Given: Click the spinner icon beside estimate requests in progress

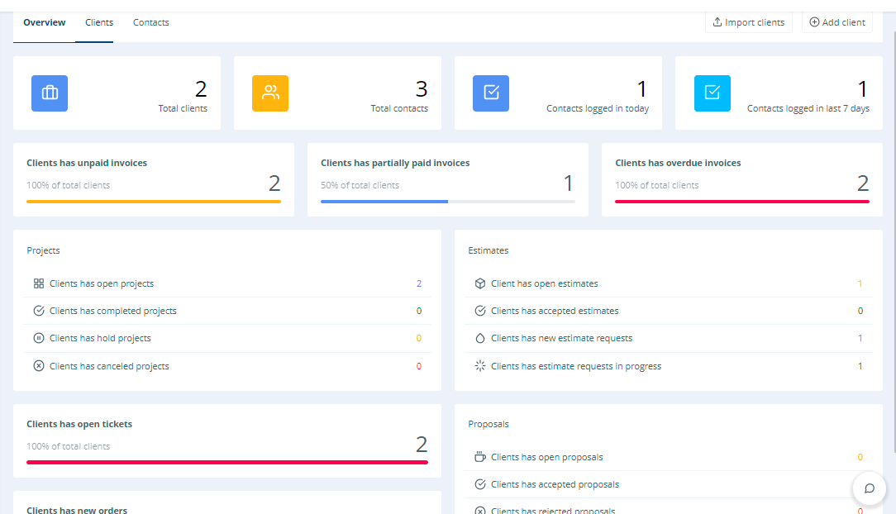Looking at the screenshot, I should (480, 366).
